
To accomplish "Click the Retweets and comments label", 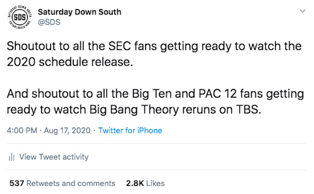I will [x=71, y=183].
